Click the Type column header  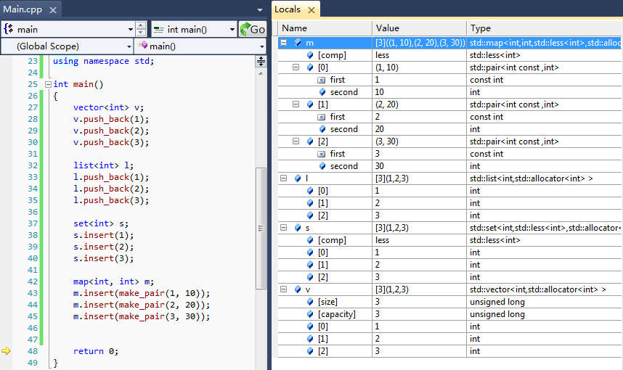tap(545, 28)
